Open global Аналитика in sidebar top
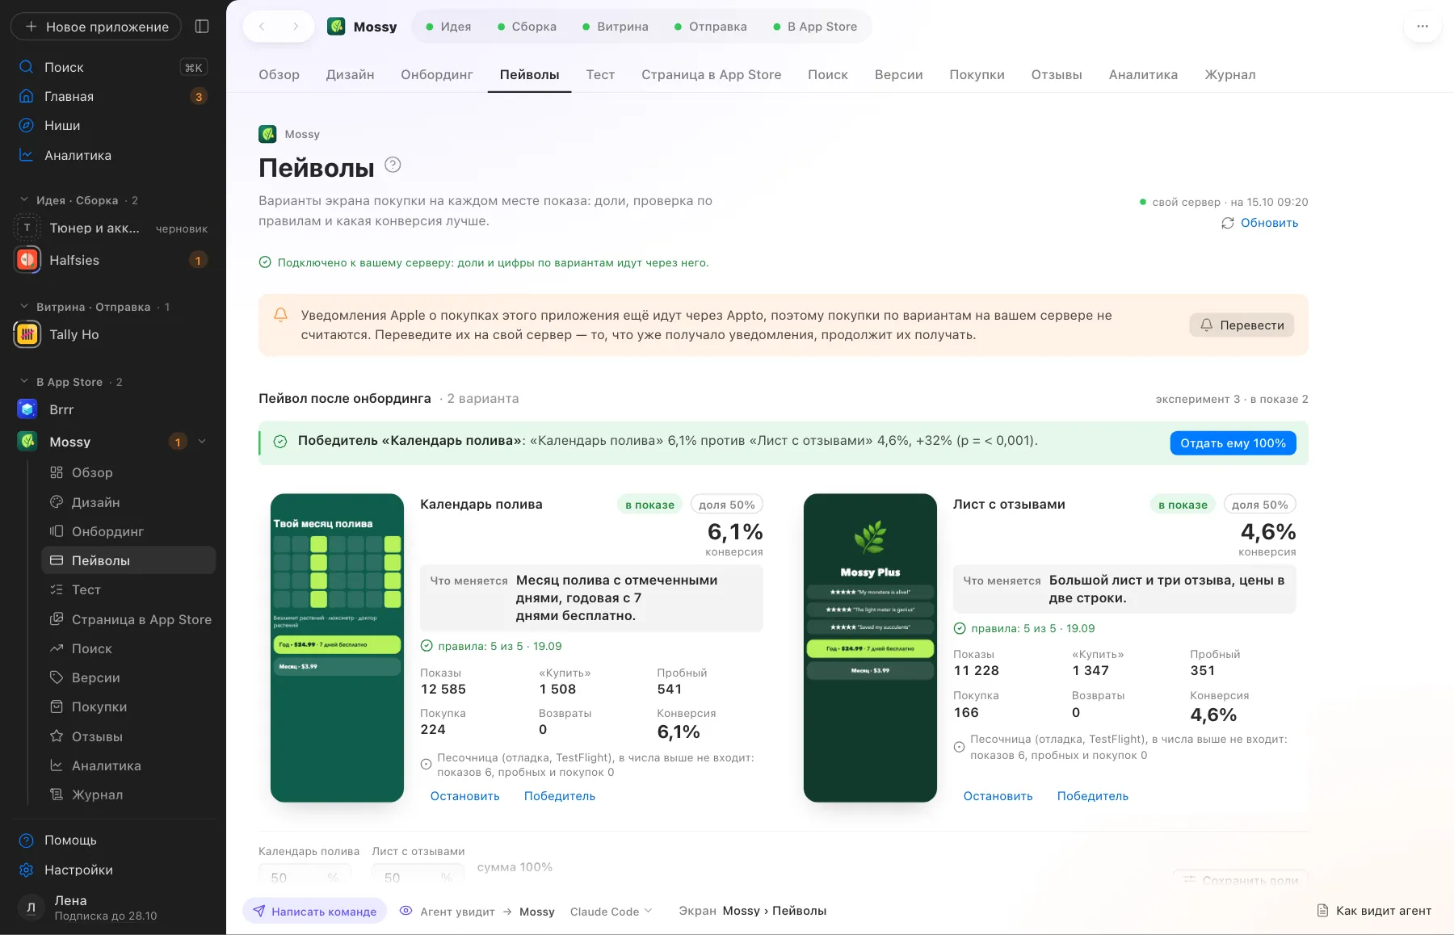This screenshot has width=1454, height=935. [112, 155]
